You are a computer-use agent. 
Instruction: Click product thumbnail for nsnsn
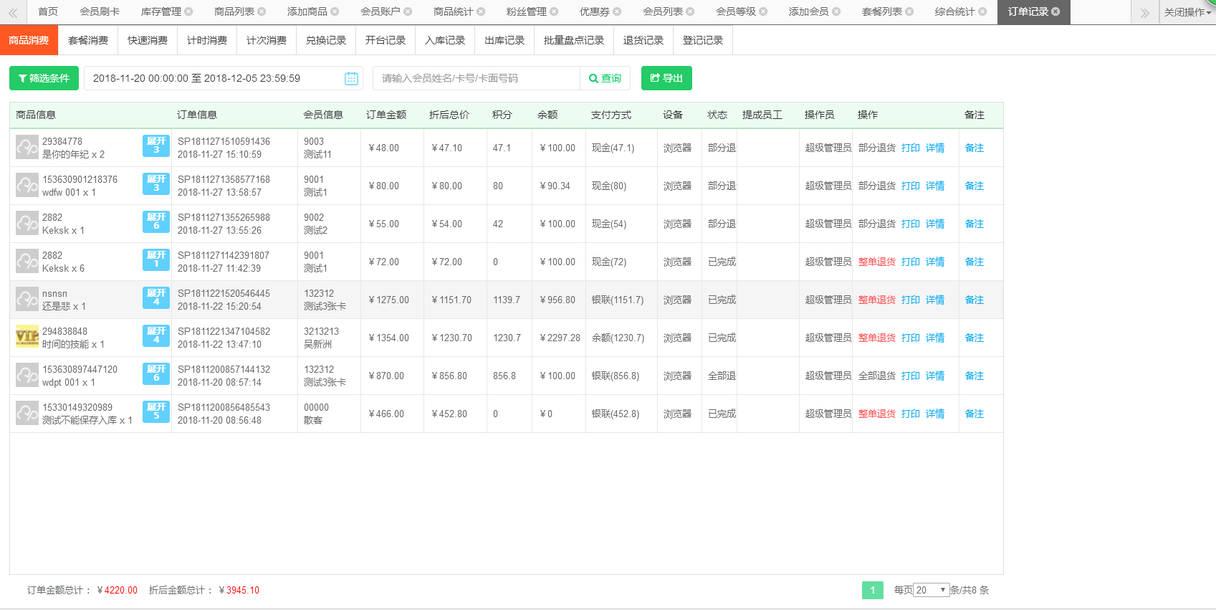[27, 299]
